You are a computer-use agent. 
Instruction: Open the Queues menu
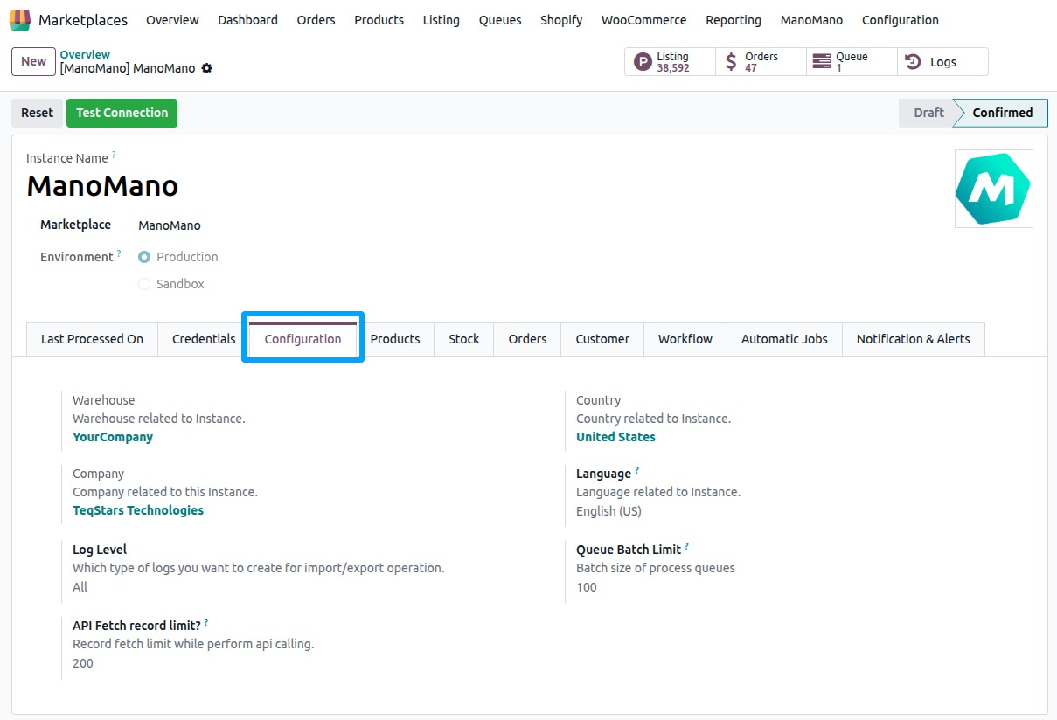point(500,20)
